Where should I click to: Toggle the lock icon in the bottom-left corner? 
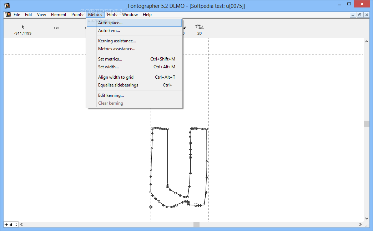11,224
